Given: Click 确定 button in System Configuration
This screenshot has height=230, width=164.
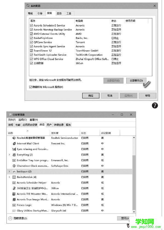Looking at the screenshot, I should tap(91, 96).
